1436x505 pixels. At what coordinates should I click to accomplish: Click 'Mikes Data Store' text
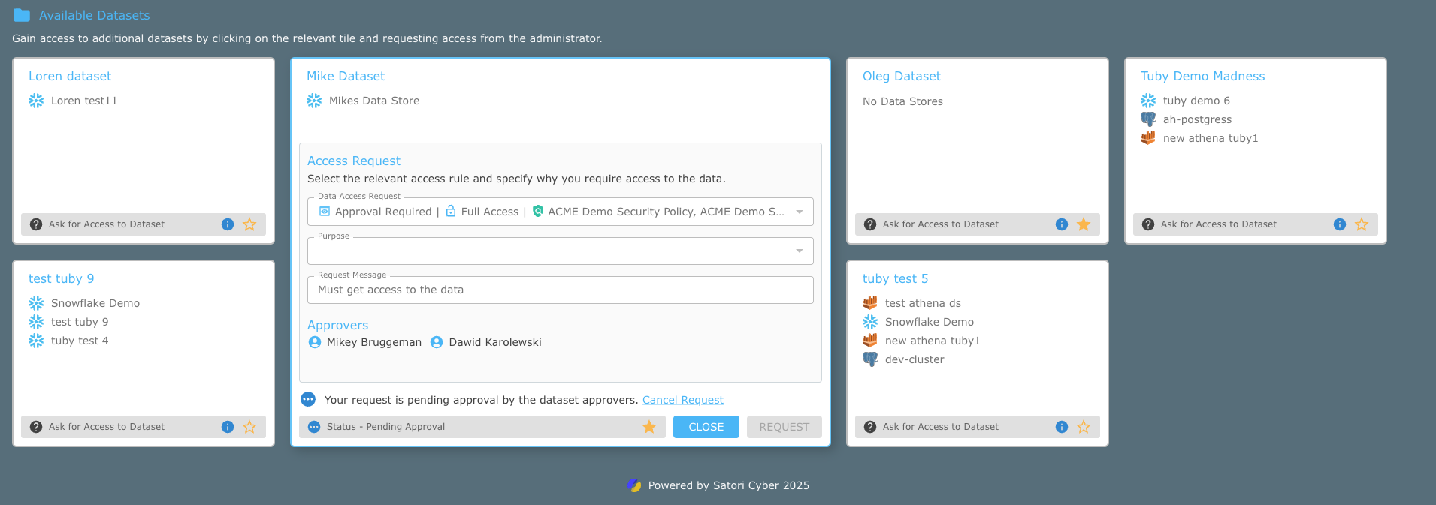pos(374,101)
